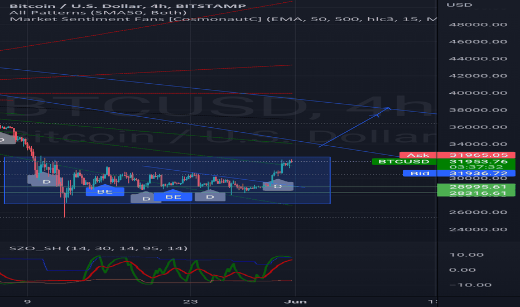520x307 pixels.
Task: Click the Jun label on time axis
Action: pos(296,301)
